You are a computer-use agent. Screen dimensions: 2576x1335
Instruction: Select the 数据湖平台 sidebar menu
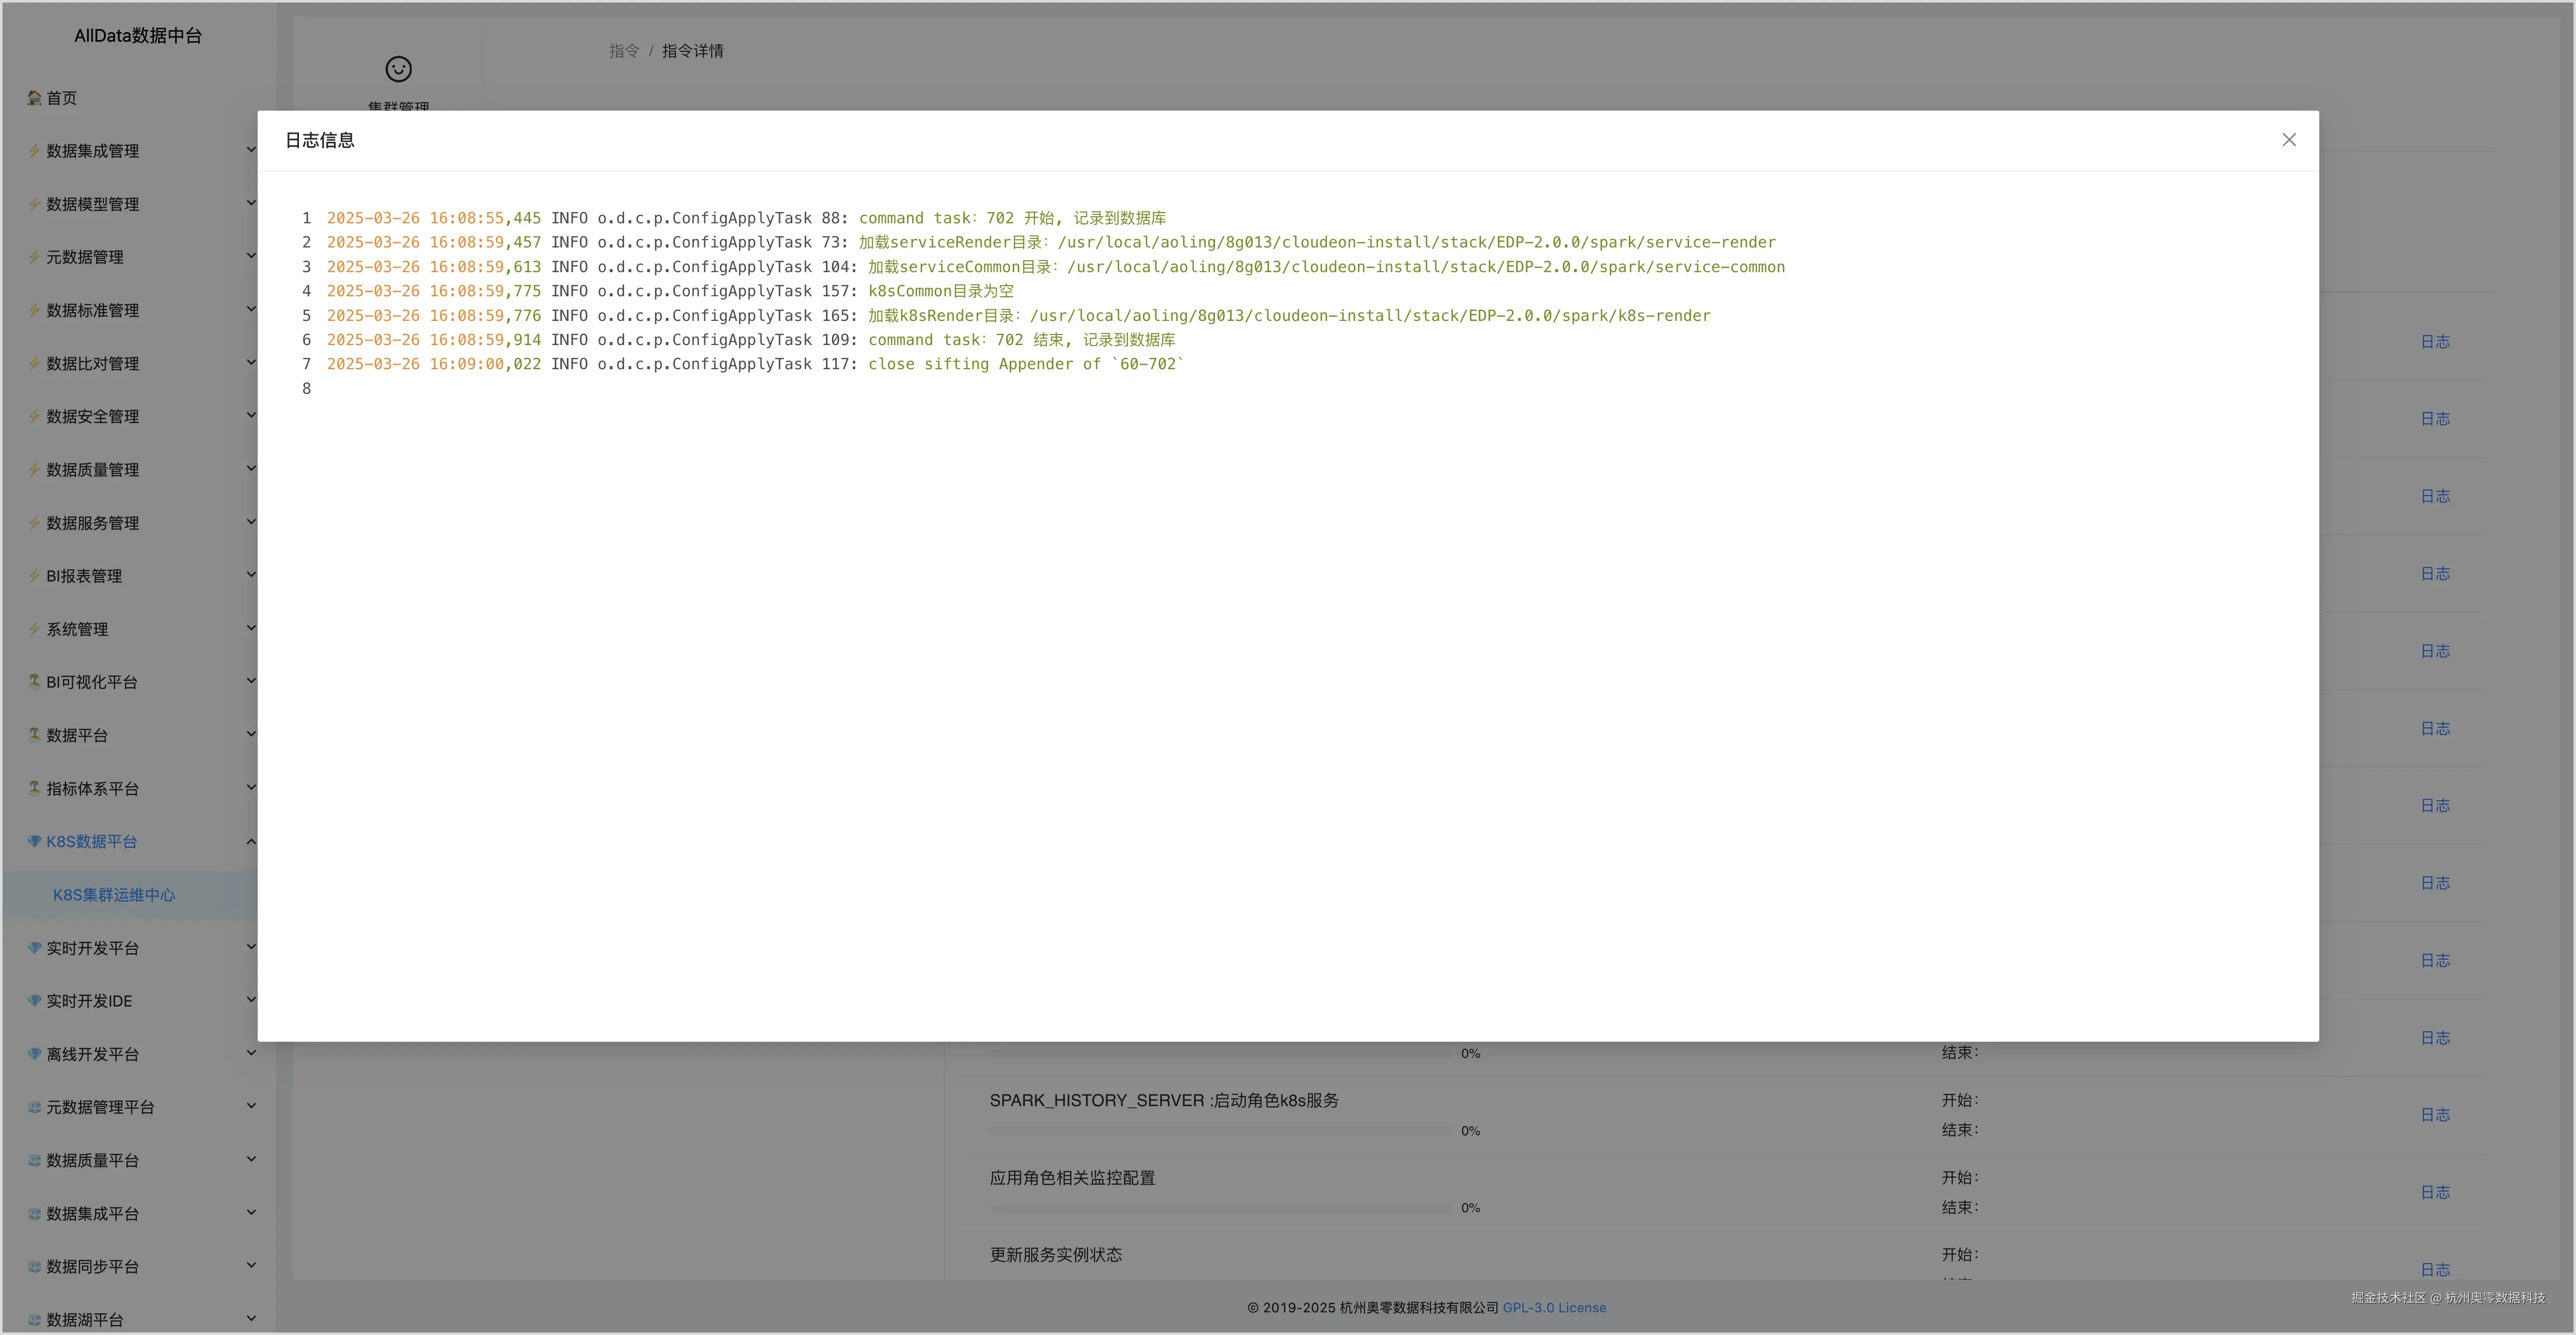[x=85, y=1320]
